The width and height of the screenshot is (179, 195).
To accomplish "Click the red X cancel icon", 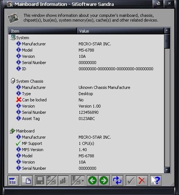I will 142,180.
